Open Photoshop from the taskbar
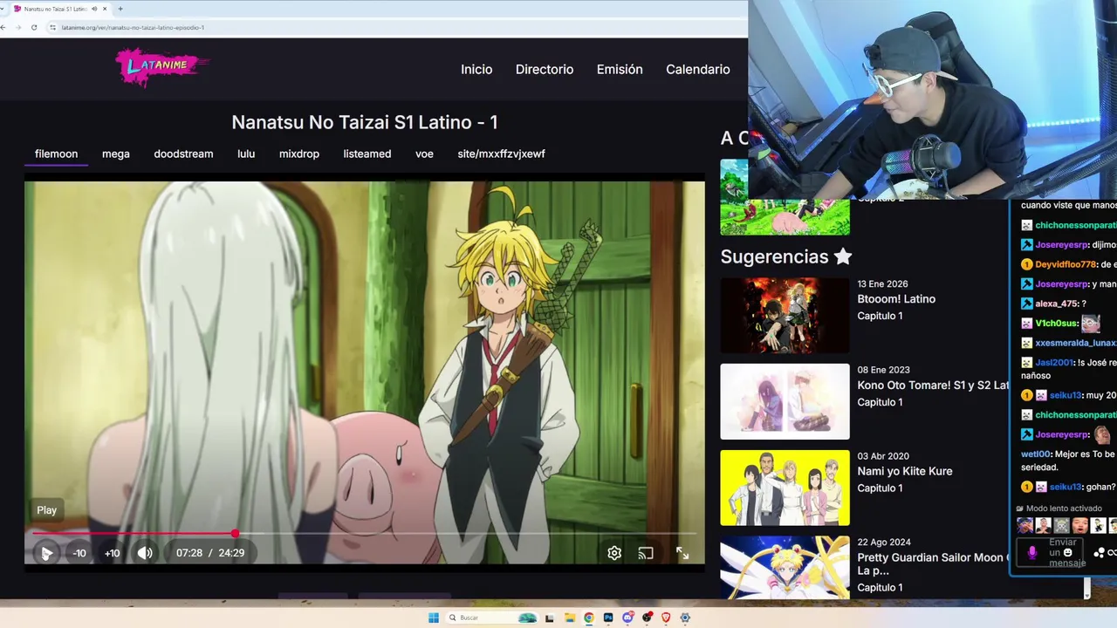Viewport: 1117px width, 628px height. (x=608, y=618)
